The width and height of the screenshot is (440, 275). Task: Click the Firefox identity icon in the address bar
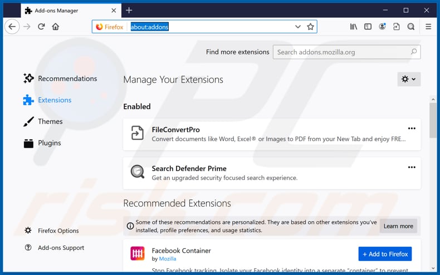tap(99, 27)
